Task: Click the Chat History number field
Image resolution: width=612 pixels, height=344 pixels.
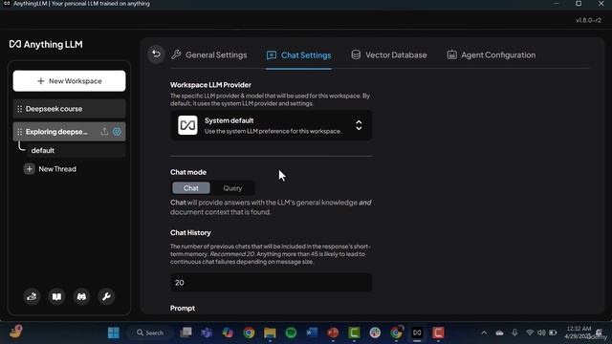Action: click(271, 283)
